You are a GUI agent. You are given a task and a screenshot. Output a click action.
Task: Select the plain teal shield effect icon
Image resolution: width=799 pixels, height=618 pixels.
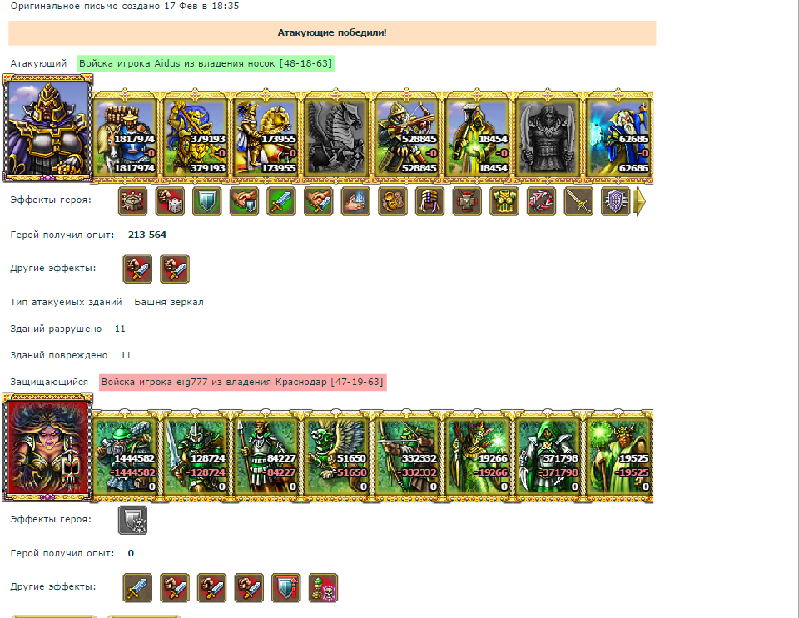point(207,201)
